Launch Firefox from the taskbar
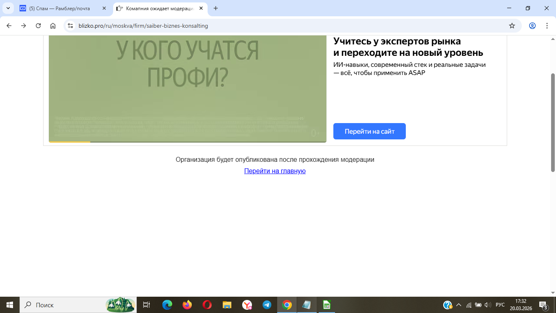The height and width of the screenshot is (313, 556). tap(187, 305)
